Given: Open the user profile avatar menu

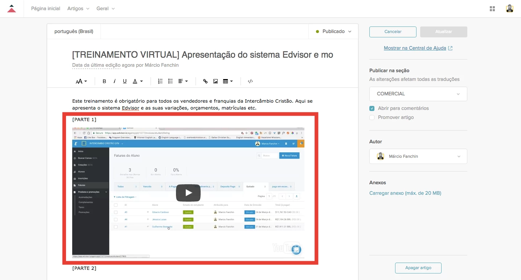Looking at the screenshot, I should pyautogui.click(x=510, y=9).
